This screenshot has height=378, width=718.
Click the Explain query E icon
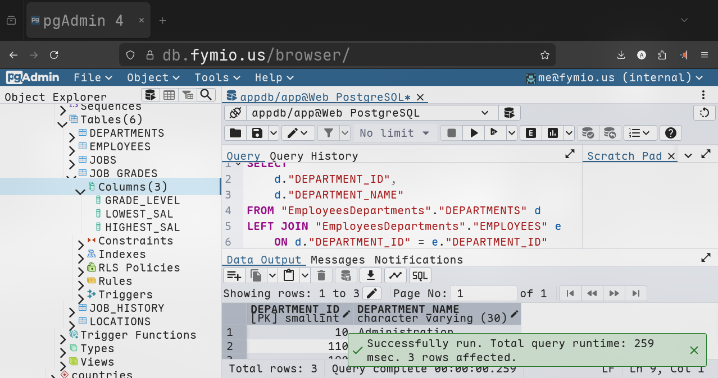coord(530,133)
